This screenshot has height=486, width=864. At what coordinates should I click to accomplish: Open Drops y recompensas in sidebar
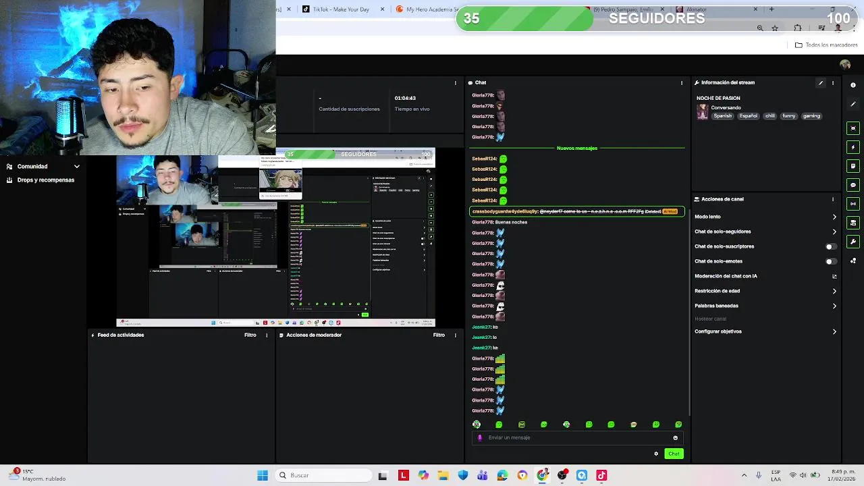coord(40,180)
